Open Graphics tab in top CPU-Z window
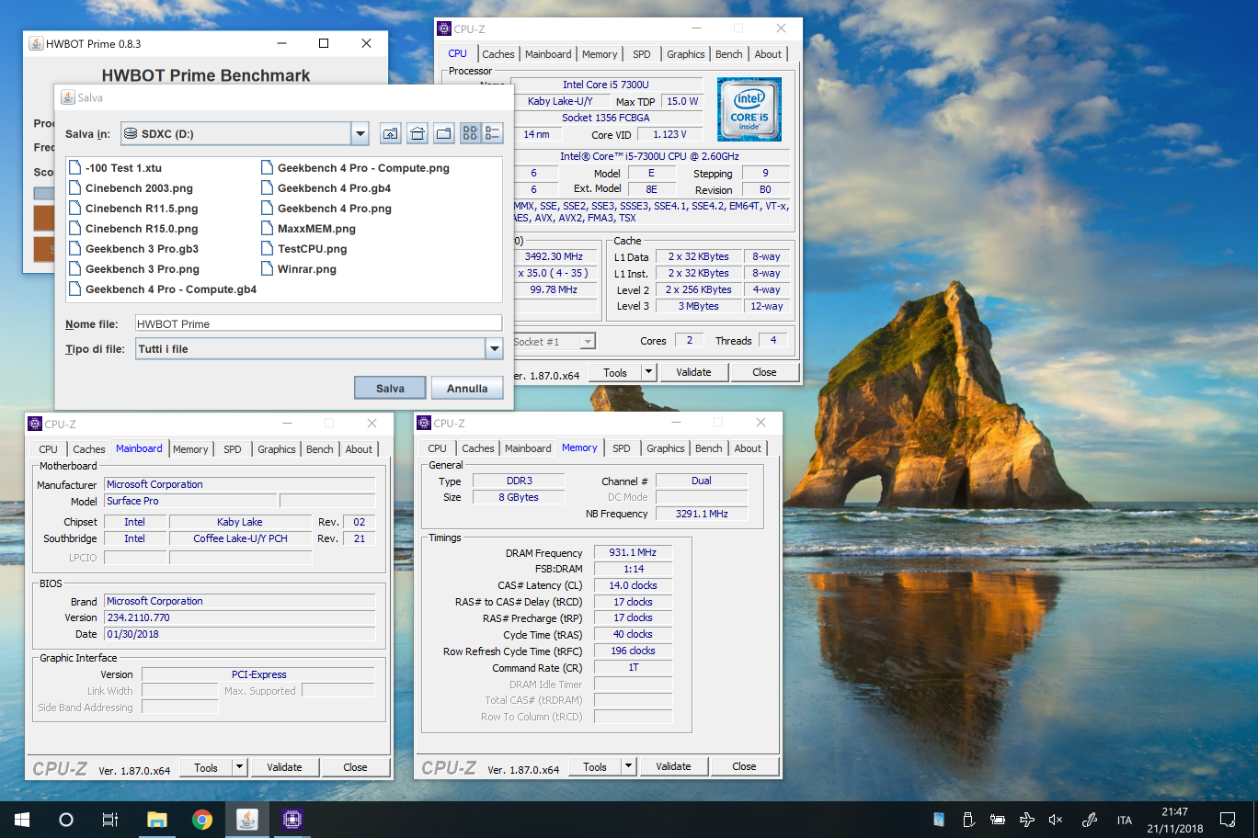This screenshot has height=838, width=1258. click(686, 54)
